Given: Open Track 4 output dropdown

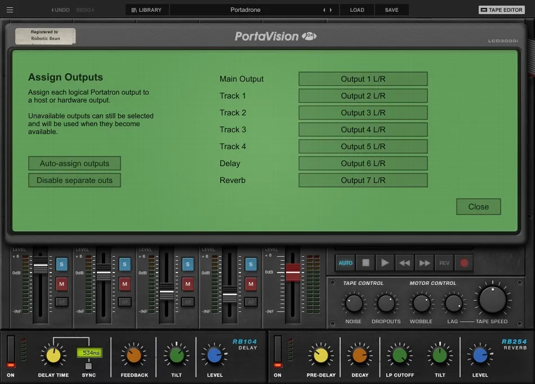Looking at the screenshot, I should [363, 146].
